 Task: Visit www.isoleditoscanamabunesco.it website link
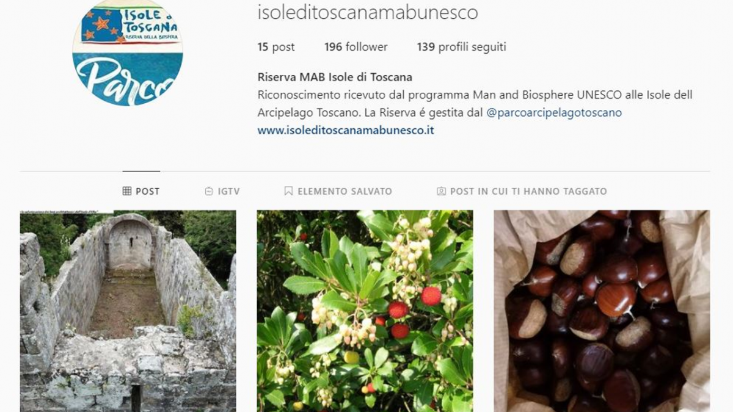(346, 130)
